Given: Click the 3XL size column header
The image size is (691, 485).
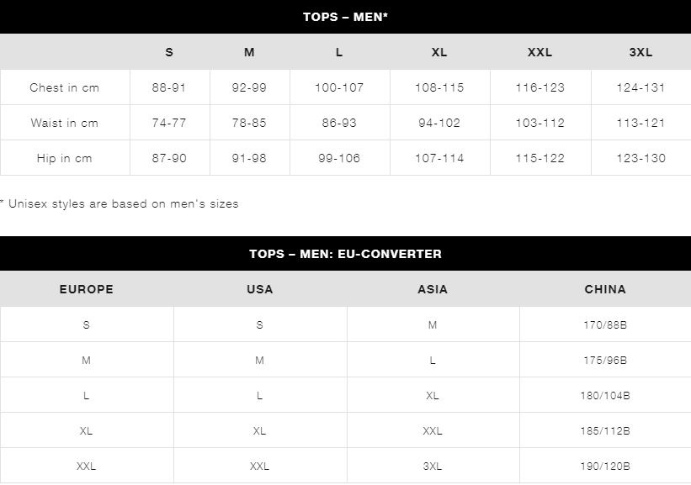Looking at the screenshot, I should coord(641,52).
